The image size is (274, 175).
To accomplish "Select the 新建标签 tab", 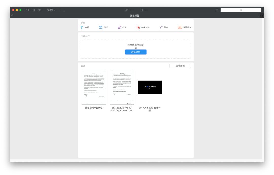I will click(134, 16).
